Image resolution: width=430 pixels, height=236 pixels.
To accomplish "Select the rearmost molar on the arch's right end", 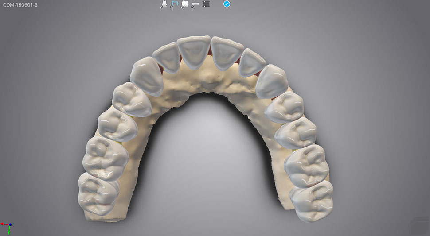I will point(313,199).
